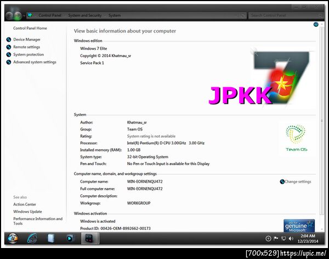This screenshot has height=259, width=329.
Task: Click WORKGROUP value
Action: [139, 204]
